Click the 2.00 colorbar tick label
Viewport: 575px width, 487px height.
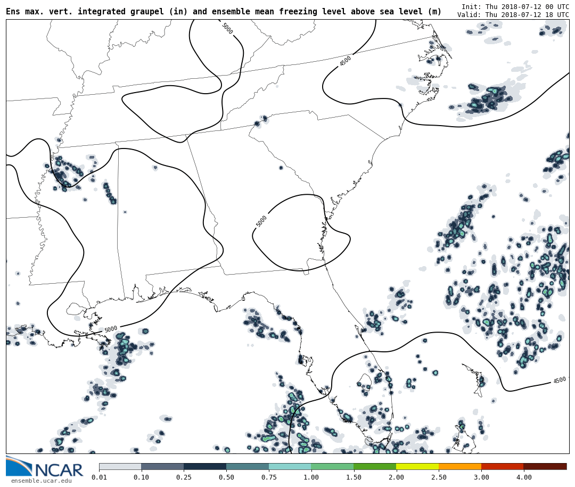[397, 477]
